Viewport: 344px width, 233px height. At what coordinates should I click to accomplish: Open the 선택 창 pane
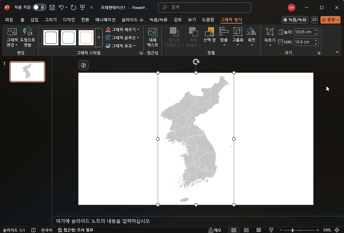pos(209,35)
